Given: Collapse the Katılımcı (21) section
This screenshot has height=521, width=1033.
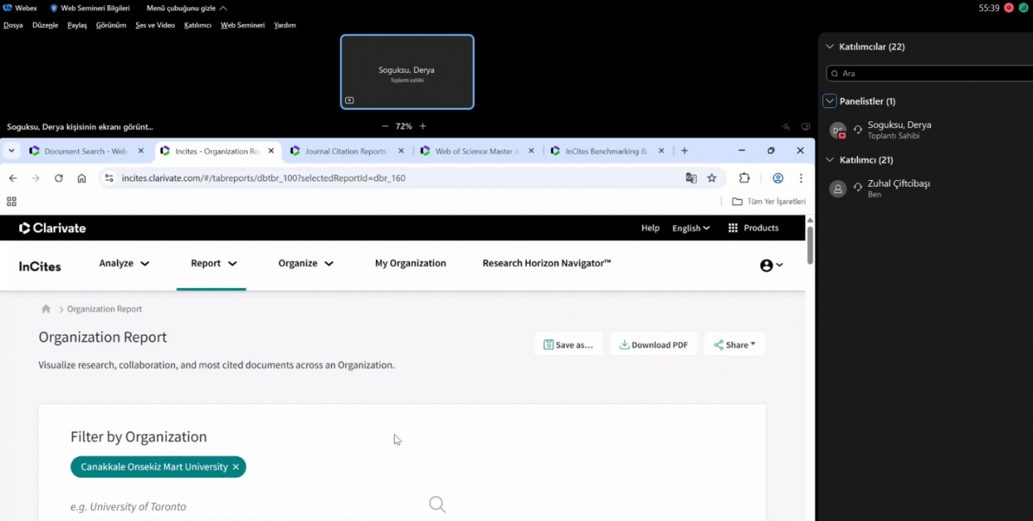Looking at the screenshot, I should coord(830,159).
